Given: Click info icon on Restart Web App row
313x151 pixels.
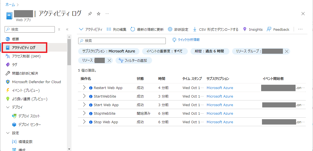Looking at the screenshot, I should click(91, 88).
